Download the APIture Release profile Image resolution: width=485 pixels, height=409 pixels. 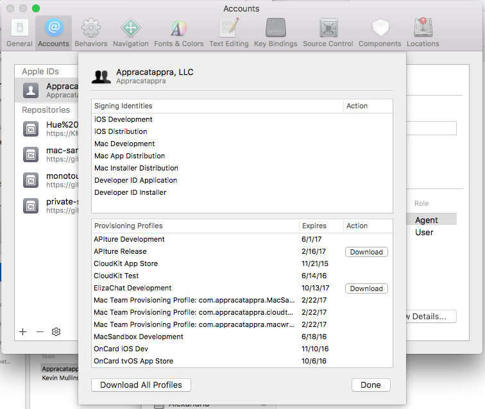click(x=366, y=252)
